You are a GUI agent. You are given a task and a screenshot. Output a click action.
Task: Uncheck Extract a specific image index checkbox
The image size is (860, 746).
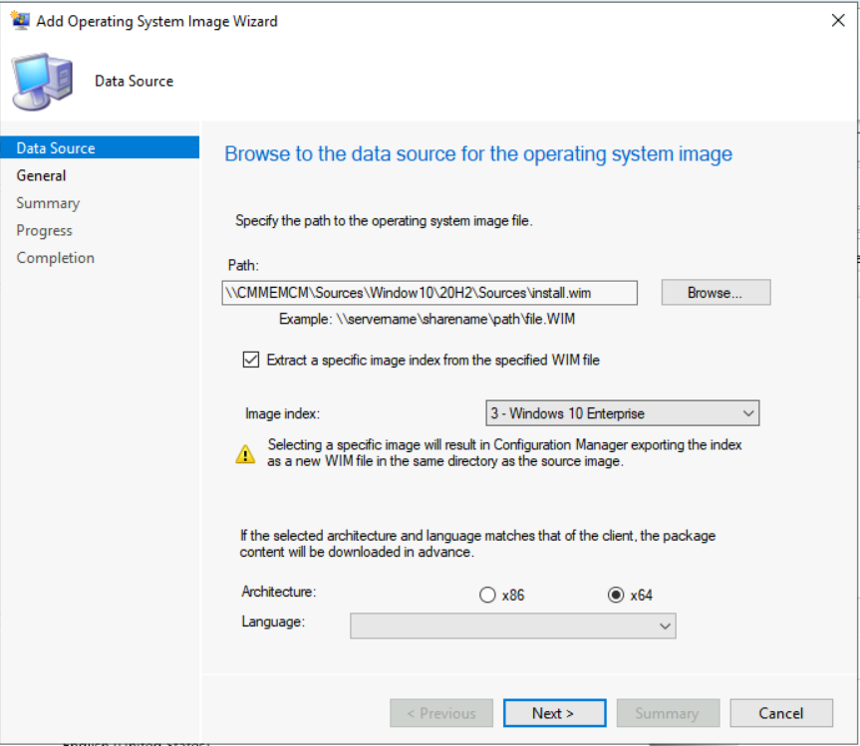[x=251, y=360]
